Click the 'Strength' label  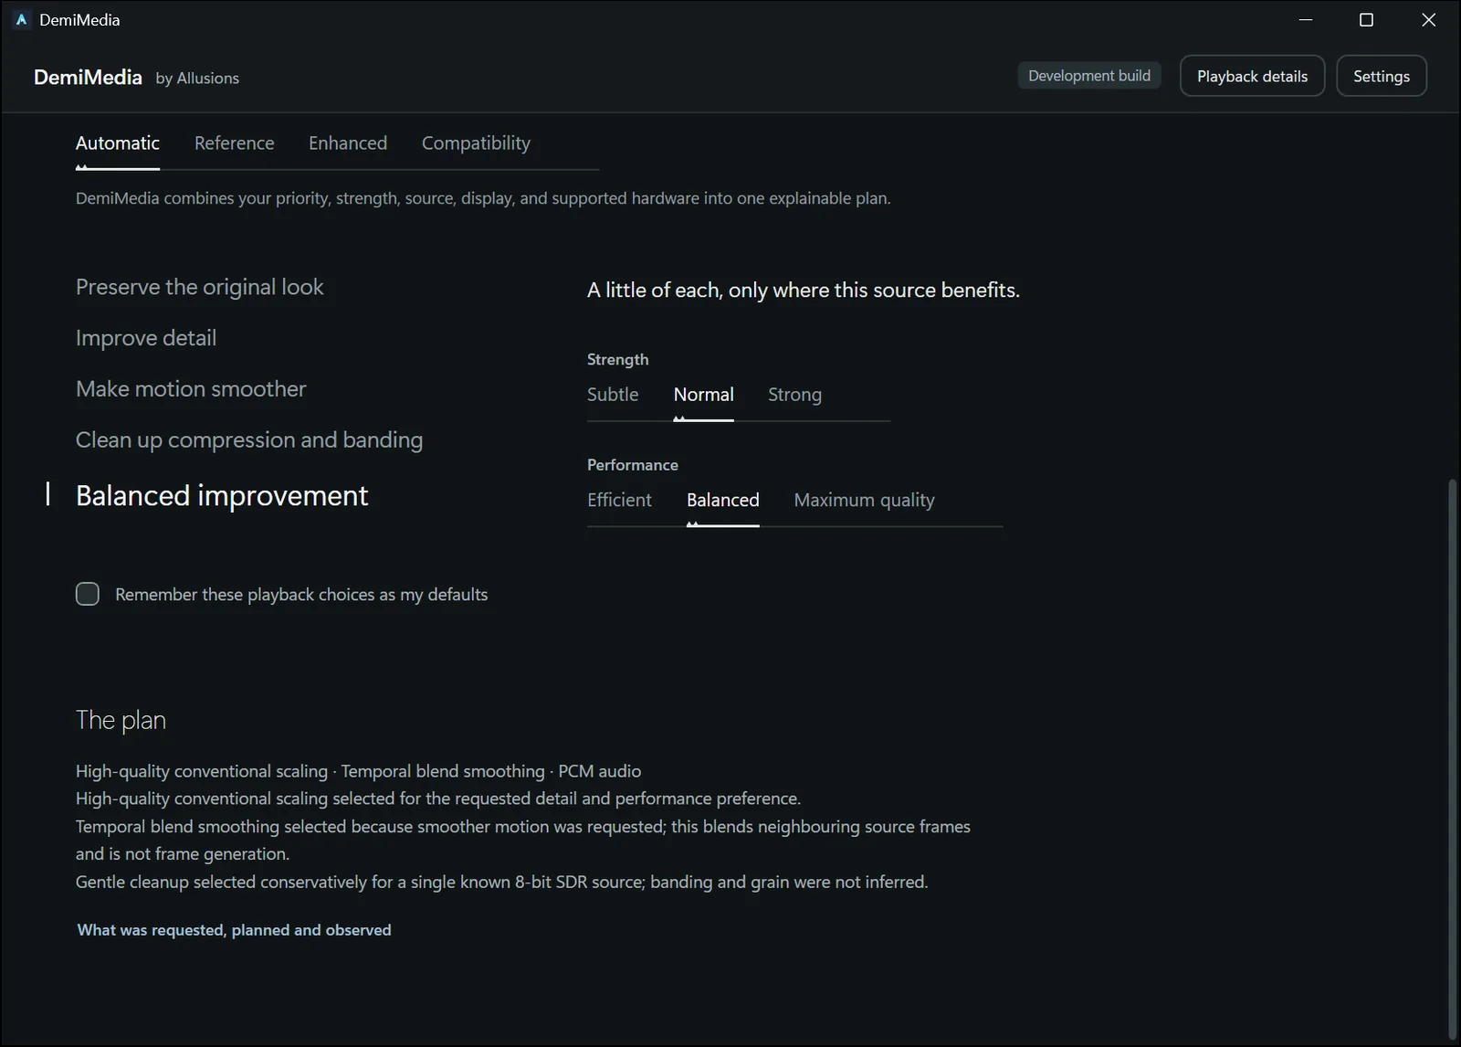tap(618, 360)
